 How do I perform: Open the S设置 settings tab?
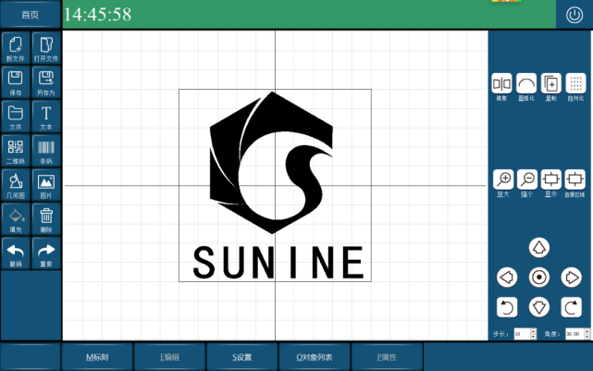(x=242, y=357)
